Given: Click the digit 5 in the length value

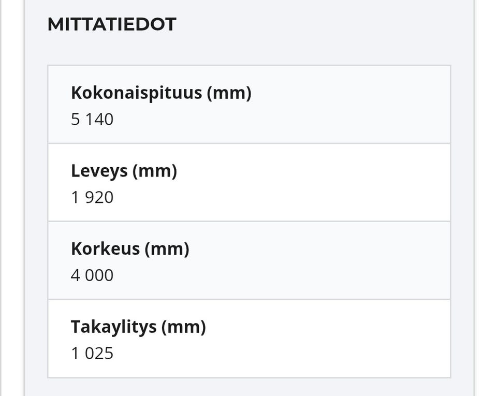Looking at the screenshot, I should tap(76, 120).
